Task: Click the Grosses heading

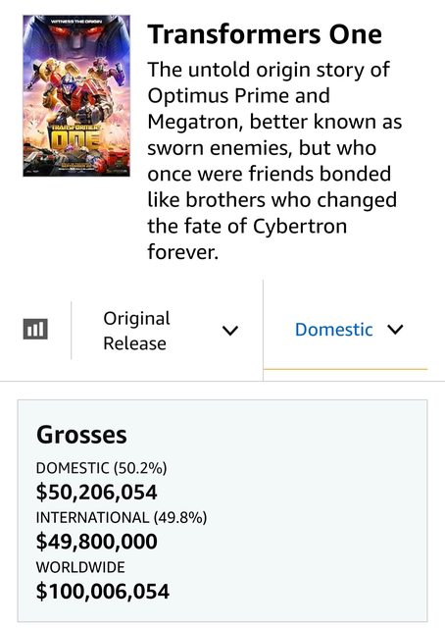Action: pyautogui.click(x=81, y=435)
